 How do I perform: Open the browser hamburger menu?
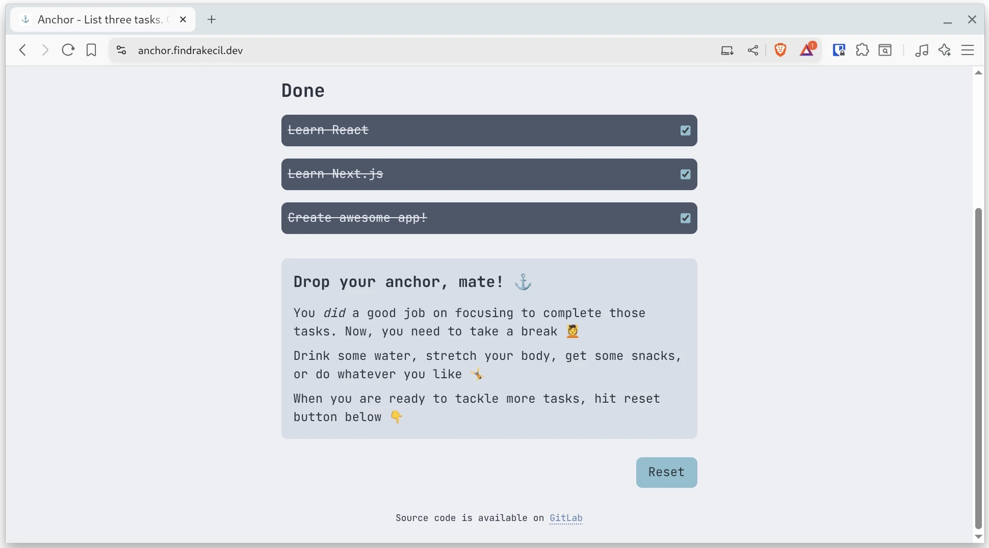pos(968,50)
